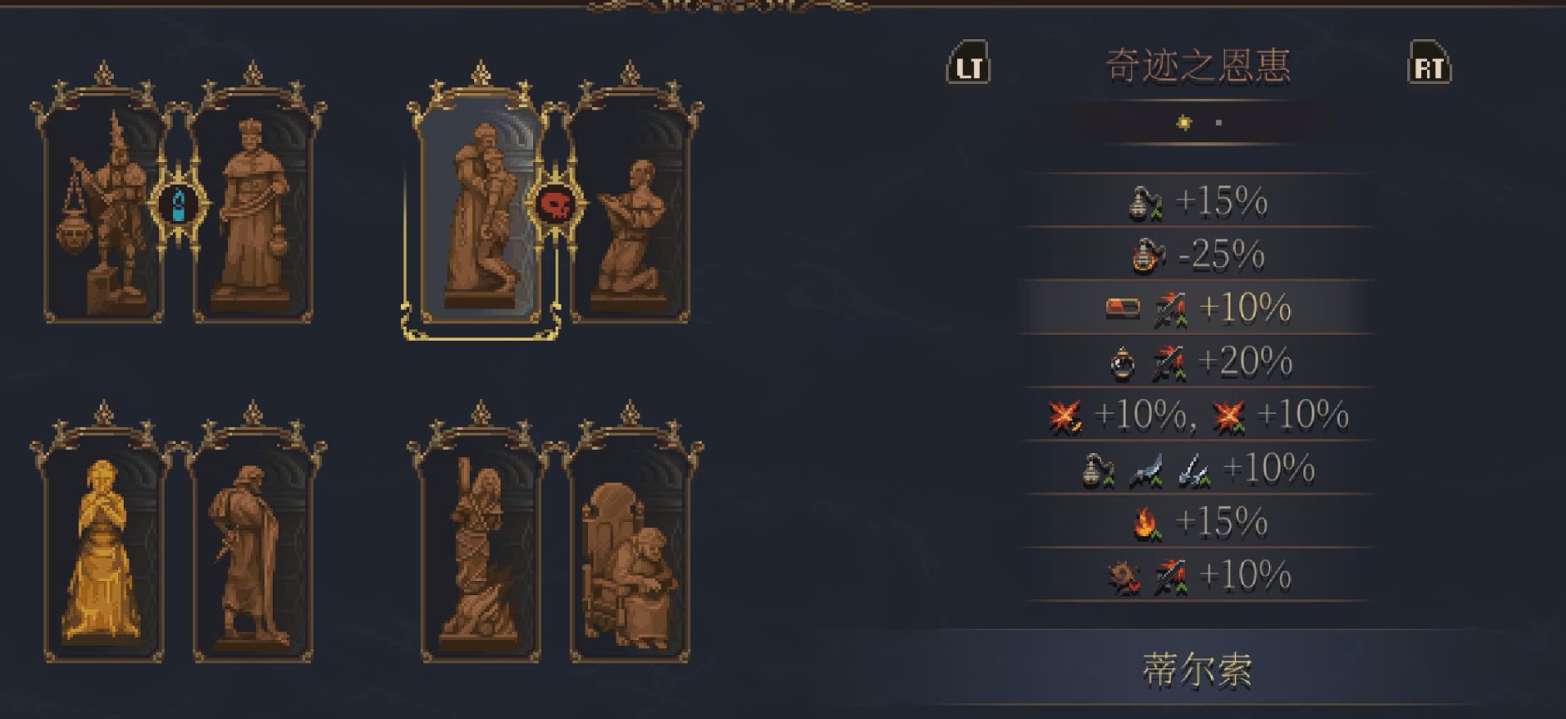The image size is (1566, 719).
Task: Click the RT shoulder button icon
Action: [1429, 63]
